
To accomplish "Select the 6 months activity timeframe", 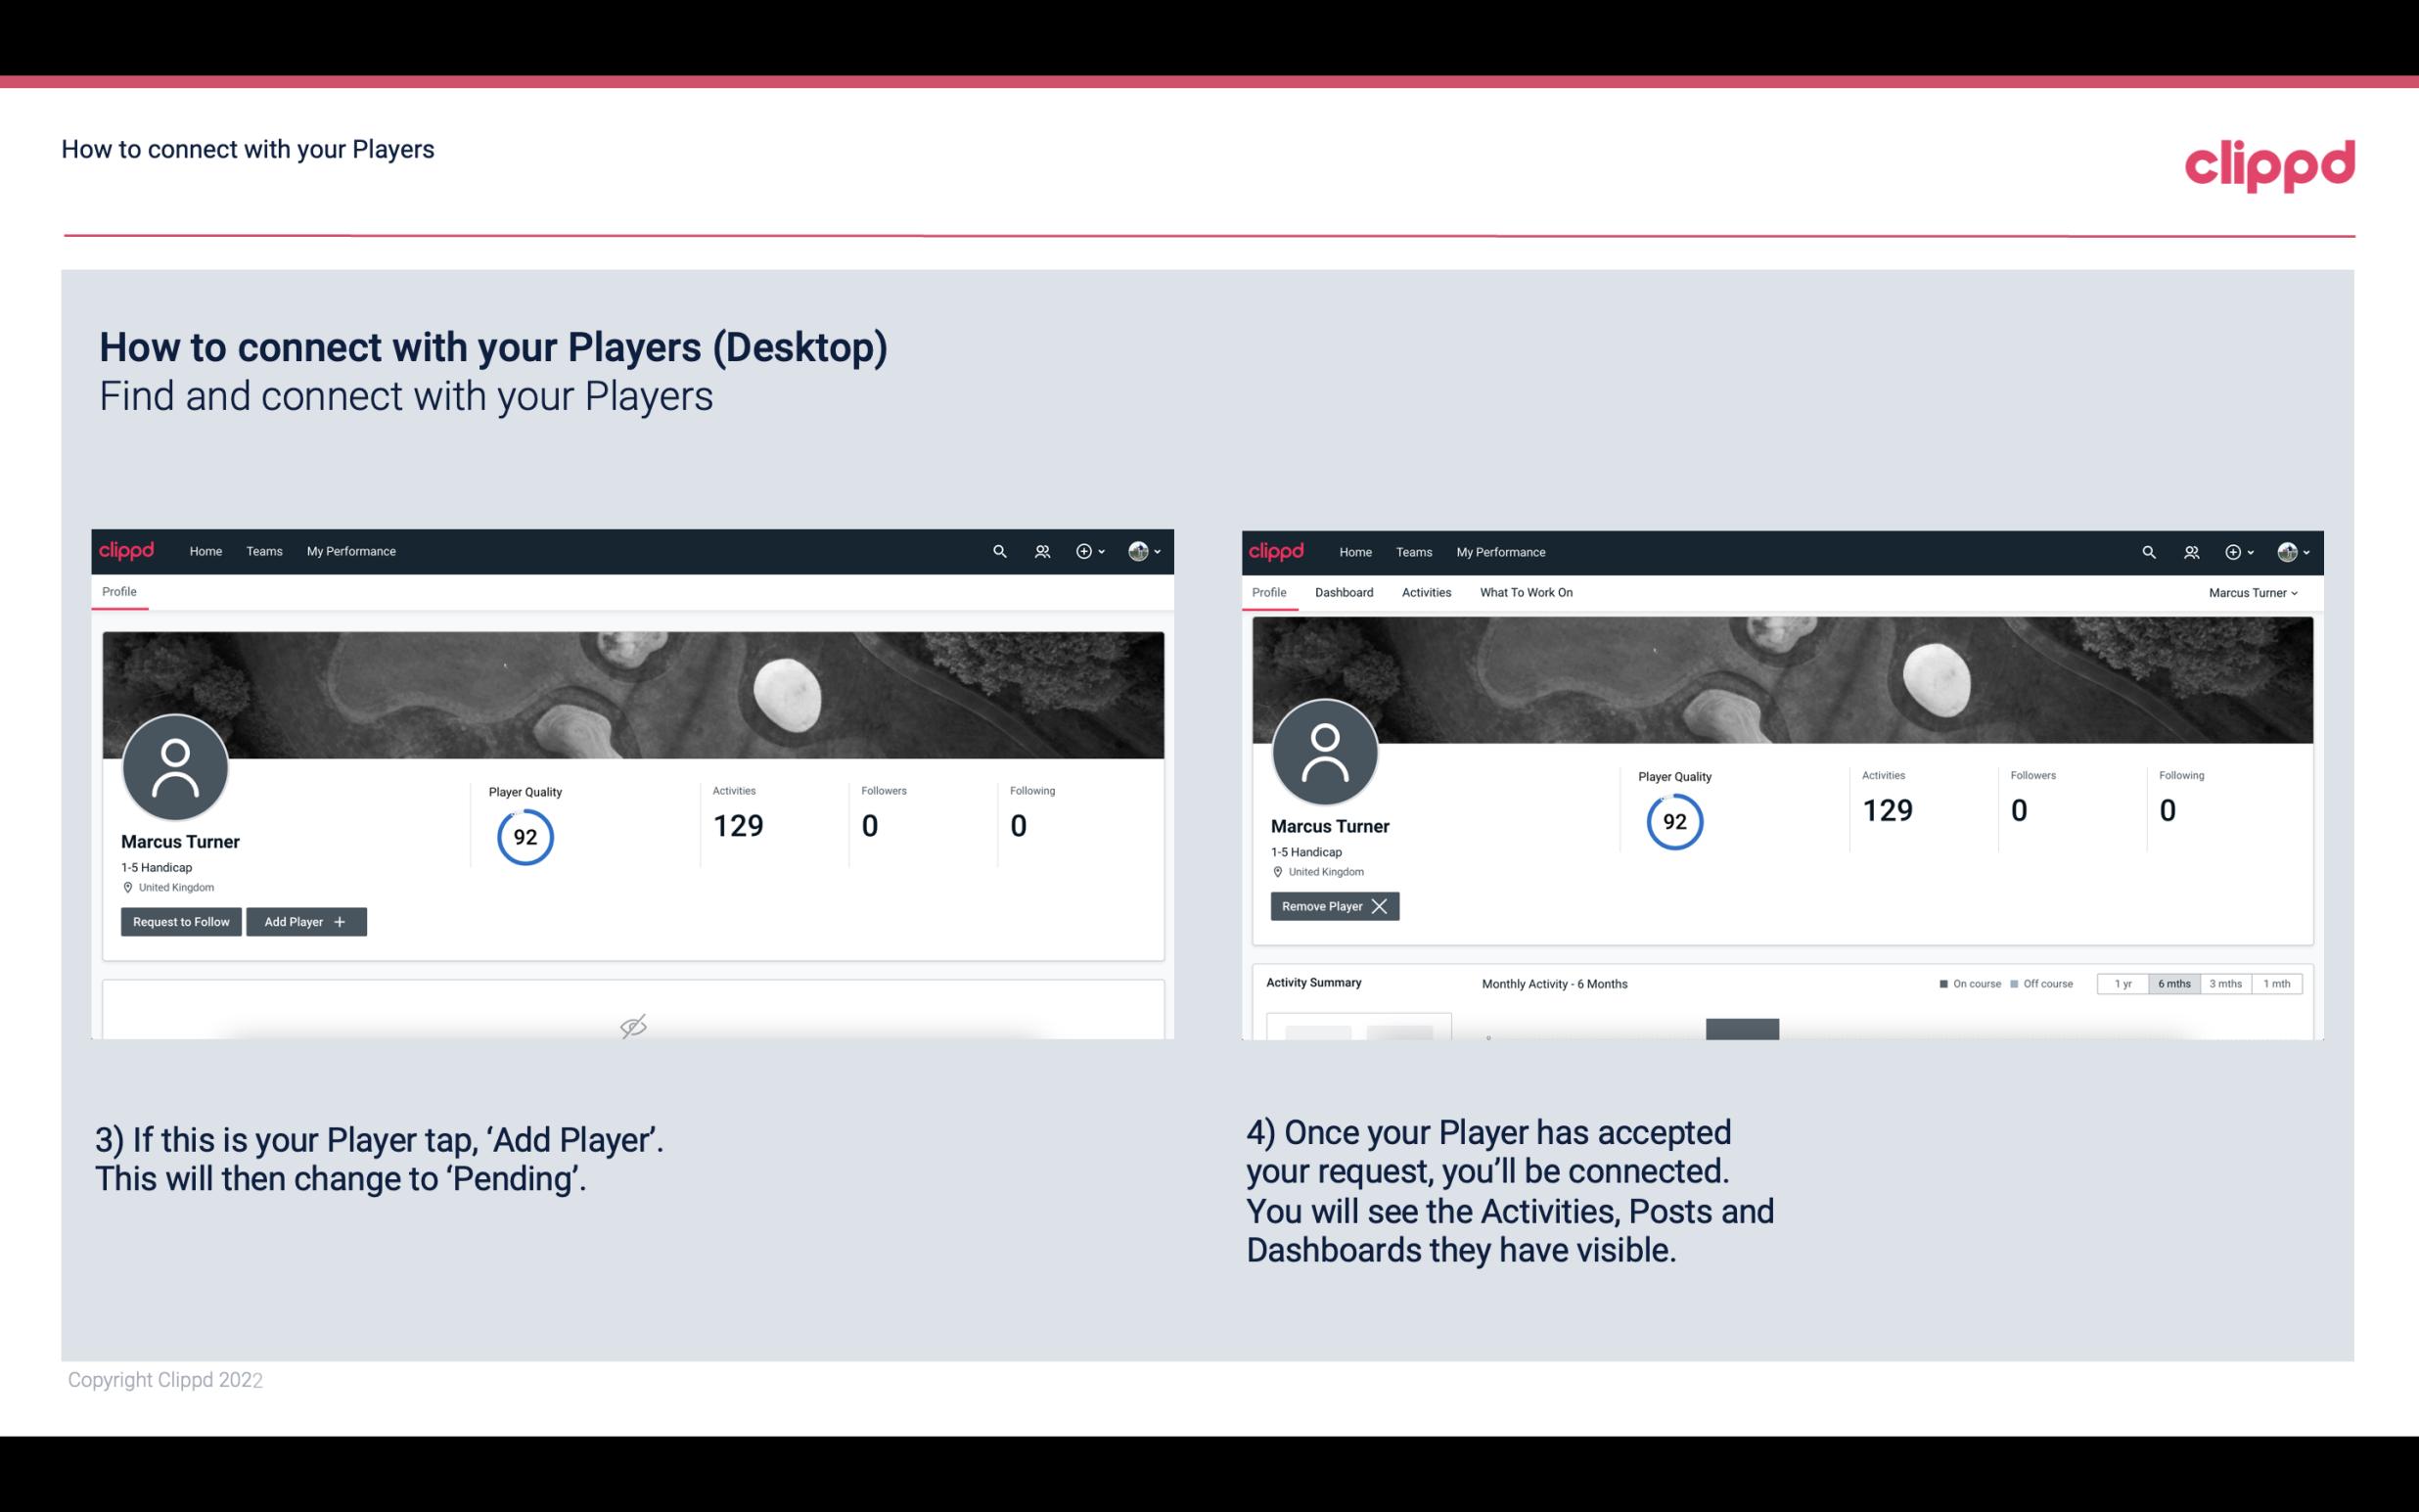I will click(2173, 983).
